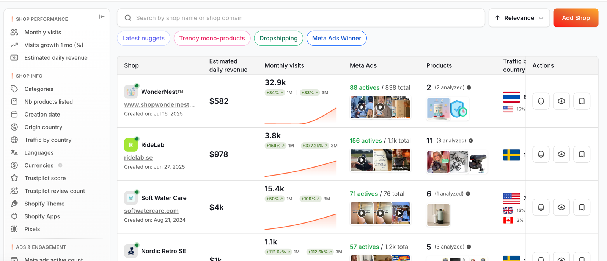Click the Shopify Theme brush icon

[14, 204]
